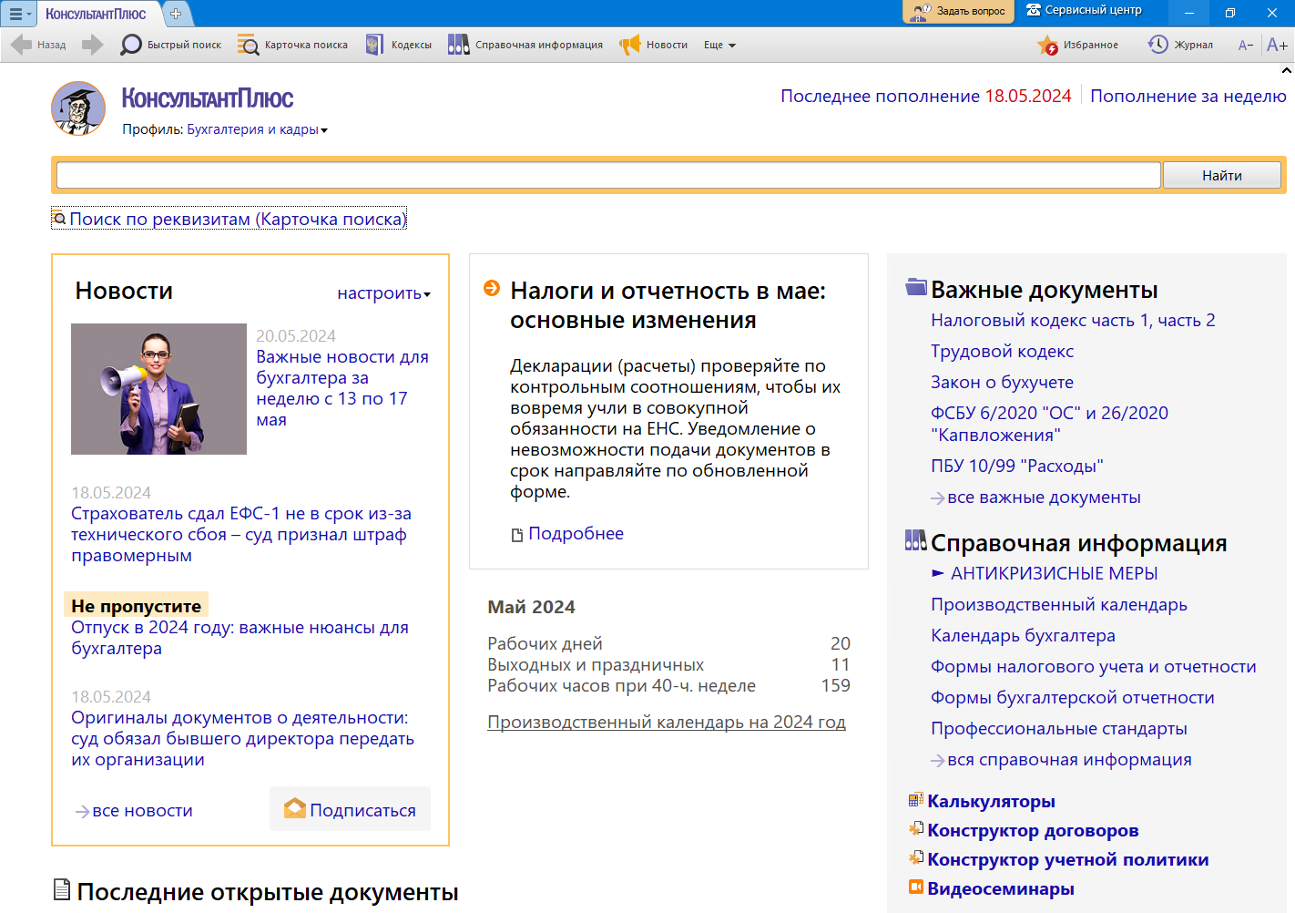Open Поиск по реквизитам link
Viewport: 1295px width, 913px height.
coord(229,219)
